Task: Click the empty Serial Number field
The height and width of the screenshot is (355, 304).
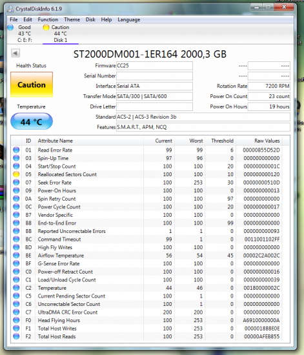Action: point(154,76)
